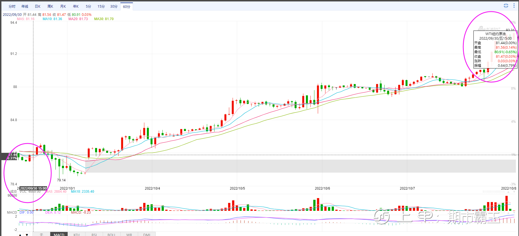Click the 91.2 price axis label
The height and width of the screenshot is (236, 519).
(x=14, y=54)
